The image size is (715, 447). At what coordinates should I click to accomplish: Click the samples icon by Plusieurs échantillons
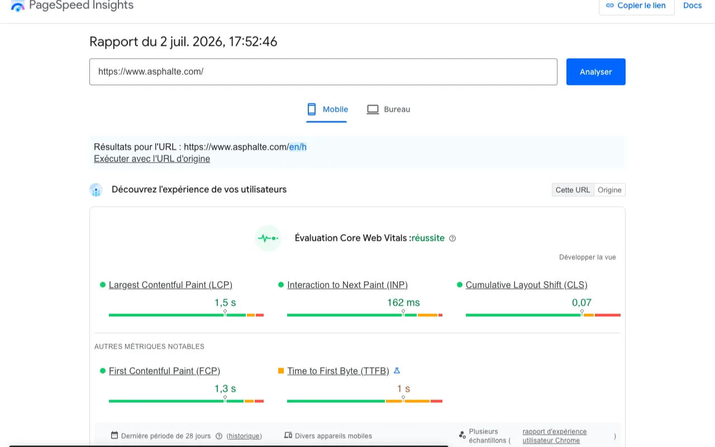click(x=462, y=435)
